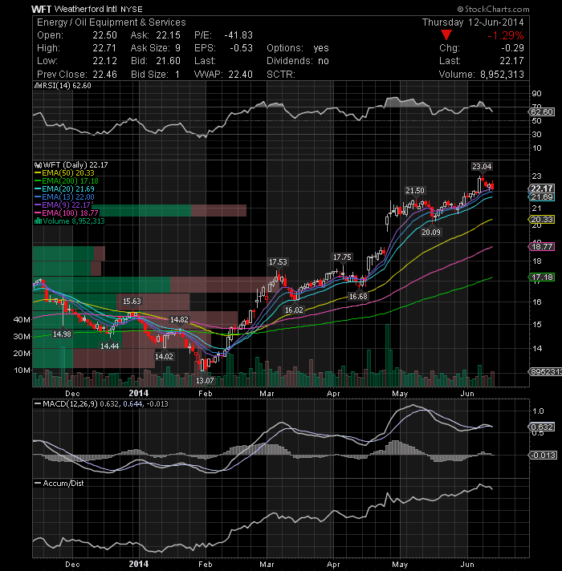
Task: Click the 8952313 volume axis tag
Action: [x=545, y=372]
